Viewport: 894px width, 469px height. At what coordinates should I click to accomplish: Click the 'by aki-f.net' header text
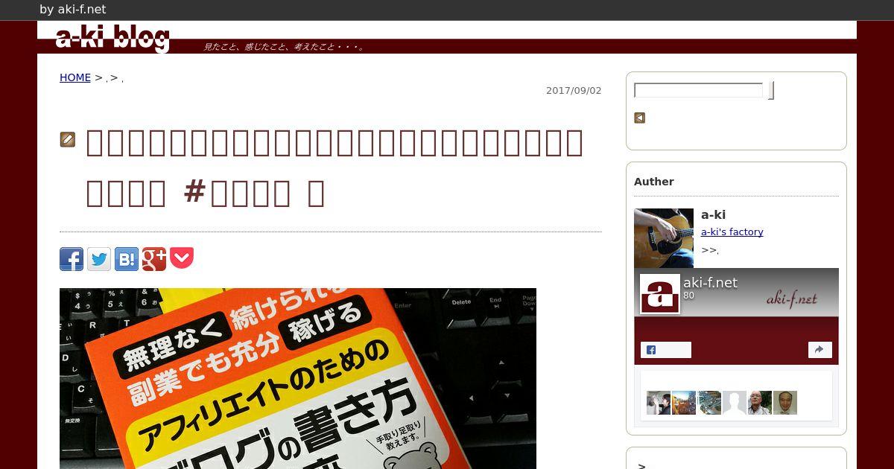tap(73, 10)
